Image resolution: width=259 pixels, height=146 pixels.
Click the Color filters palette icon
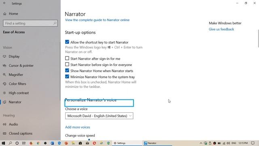4,84
